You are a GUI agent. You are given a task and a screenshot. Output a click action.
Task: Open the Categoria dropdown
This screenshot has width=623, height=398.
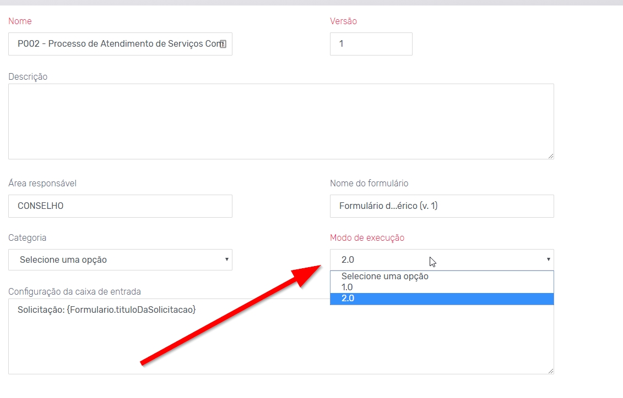tap(120, 259)
